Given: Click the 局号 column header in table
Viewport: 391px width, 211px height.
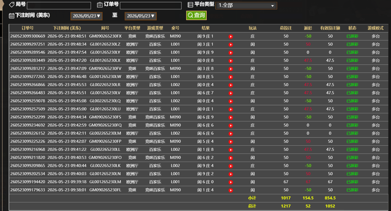Looking at the screenshot, I should tap(105, 28).
